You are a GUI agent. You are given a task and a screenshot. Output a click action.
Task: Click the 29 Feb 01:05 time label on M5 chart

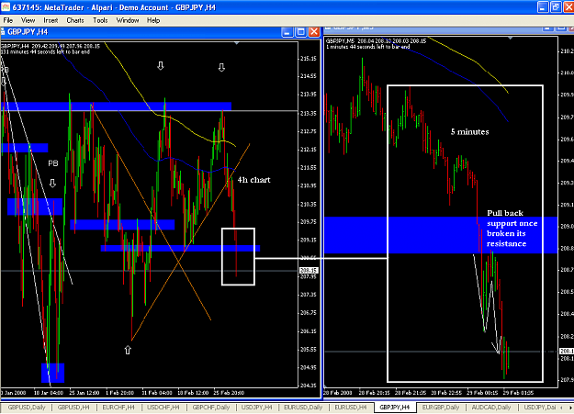click(x=518, y=393)
